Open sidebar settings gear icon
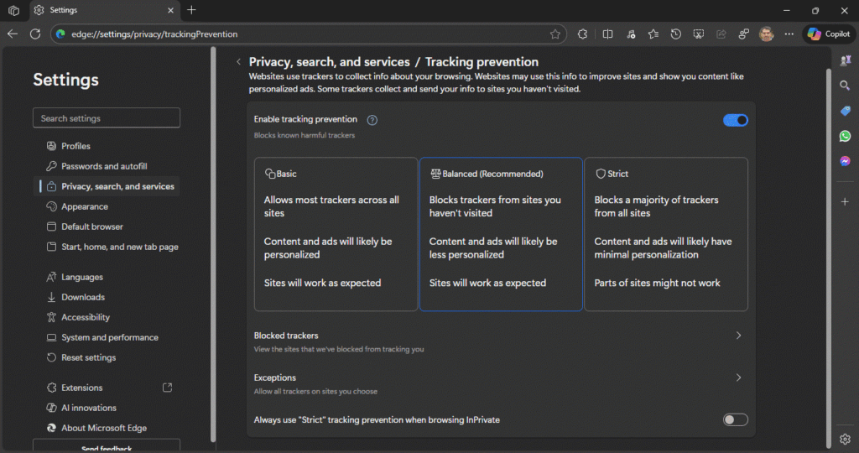The image size is (859, 453). tap(845, 439)
